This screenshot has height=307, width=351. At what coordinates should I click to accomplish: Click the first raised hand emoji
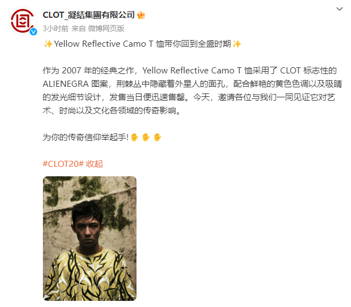point(134,137)
